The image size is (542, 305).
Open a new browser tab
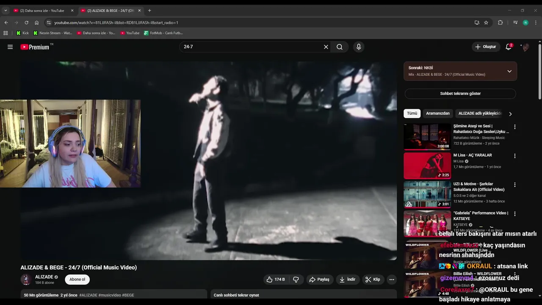tap(149, 11)
